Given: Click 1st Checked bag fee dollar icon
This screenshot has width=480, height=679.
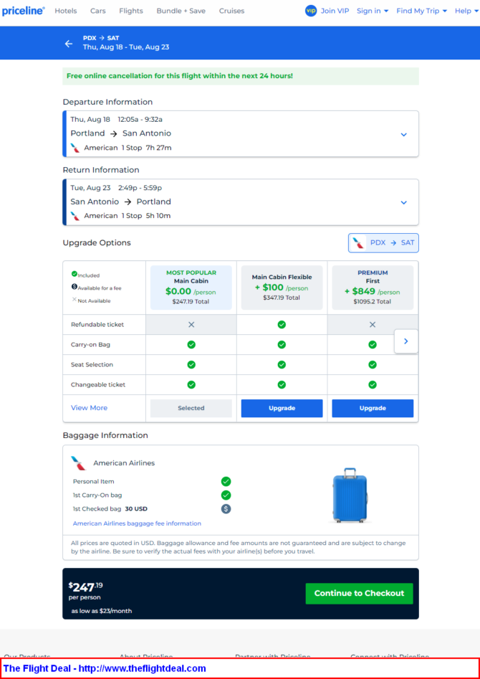Looking at the screenshot, I should click(x=226, y=509).
